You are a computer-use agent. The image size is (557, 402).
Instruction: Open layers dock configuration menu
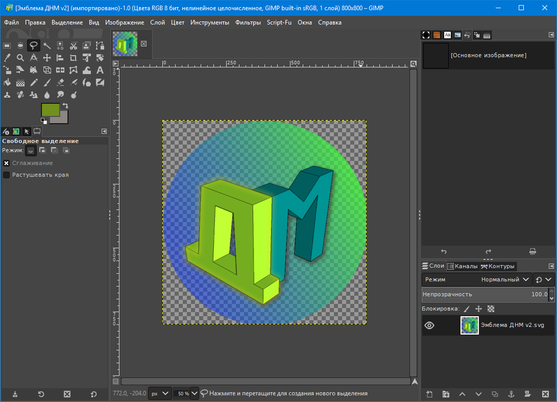click(551, 266)
